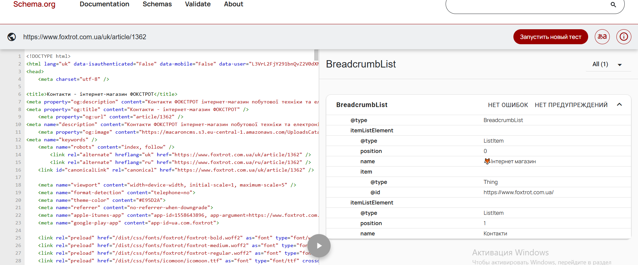The height and width of the screenshot is (265, 638).
Task: Open the Schema.org home logo
Action: [34, 4]
